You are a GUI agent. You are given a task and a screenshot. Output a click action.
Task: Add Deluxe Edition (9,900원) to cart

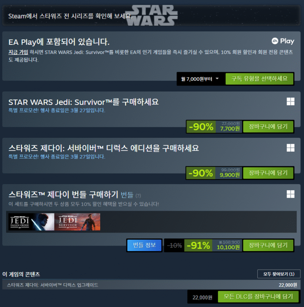click(x=268, y=173)
